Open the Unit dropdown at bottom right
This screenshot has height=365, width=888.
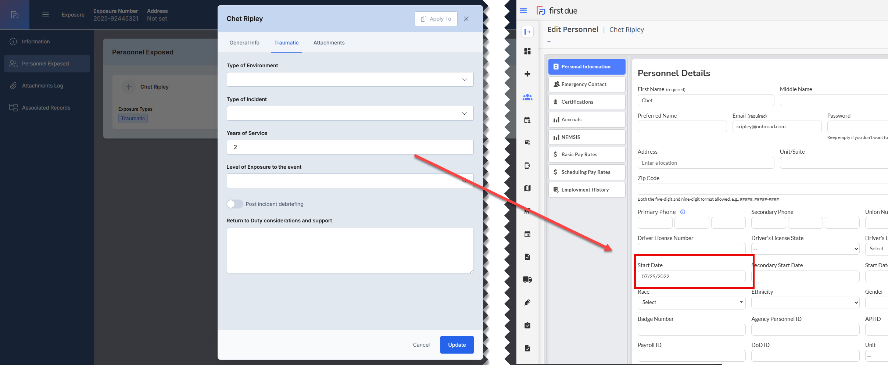pos(877,356)
